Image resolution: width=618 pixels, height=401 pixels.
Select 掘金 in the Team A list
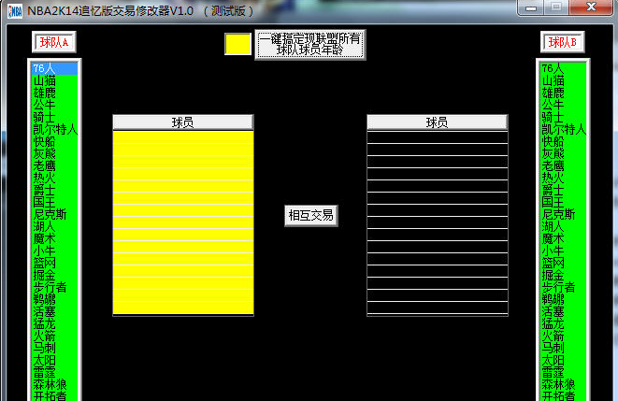55,275
